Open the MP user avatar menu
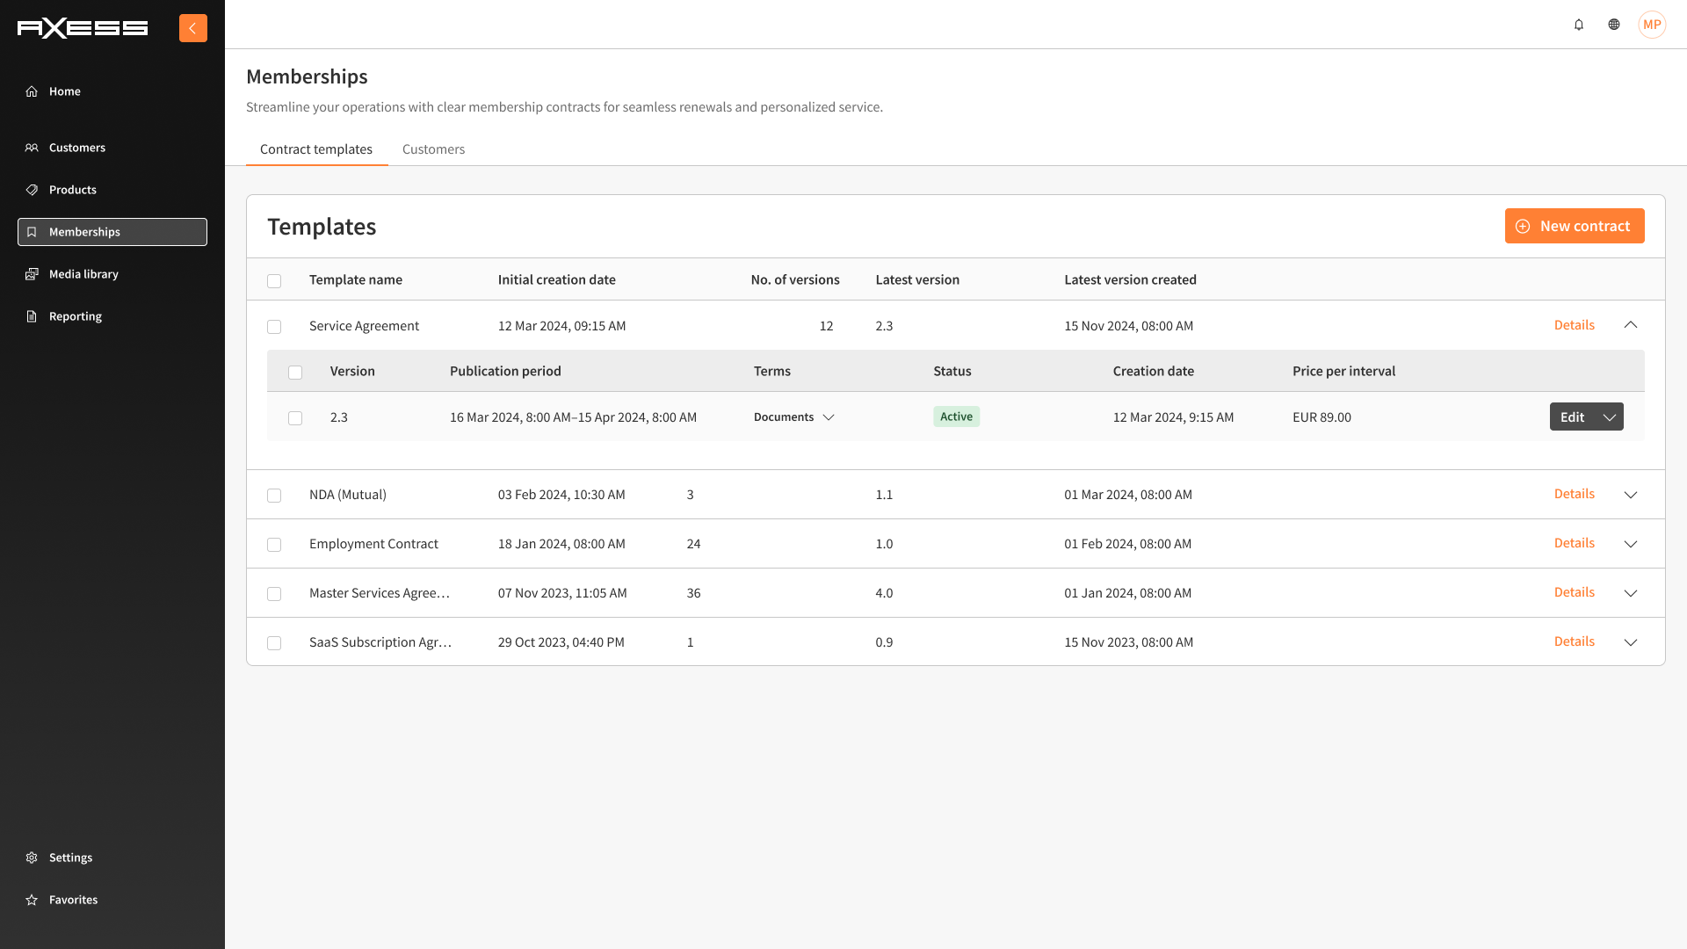This screenshot has width=1687, height=949. tap(1652, 25)
